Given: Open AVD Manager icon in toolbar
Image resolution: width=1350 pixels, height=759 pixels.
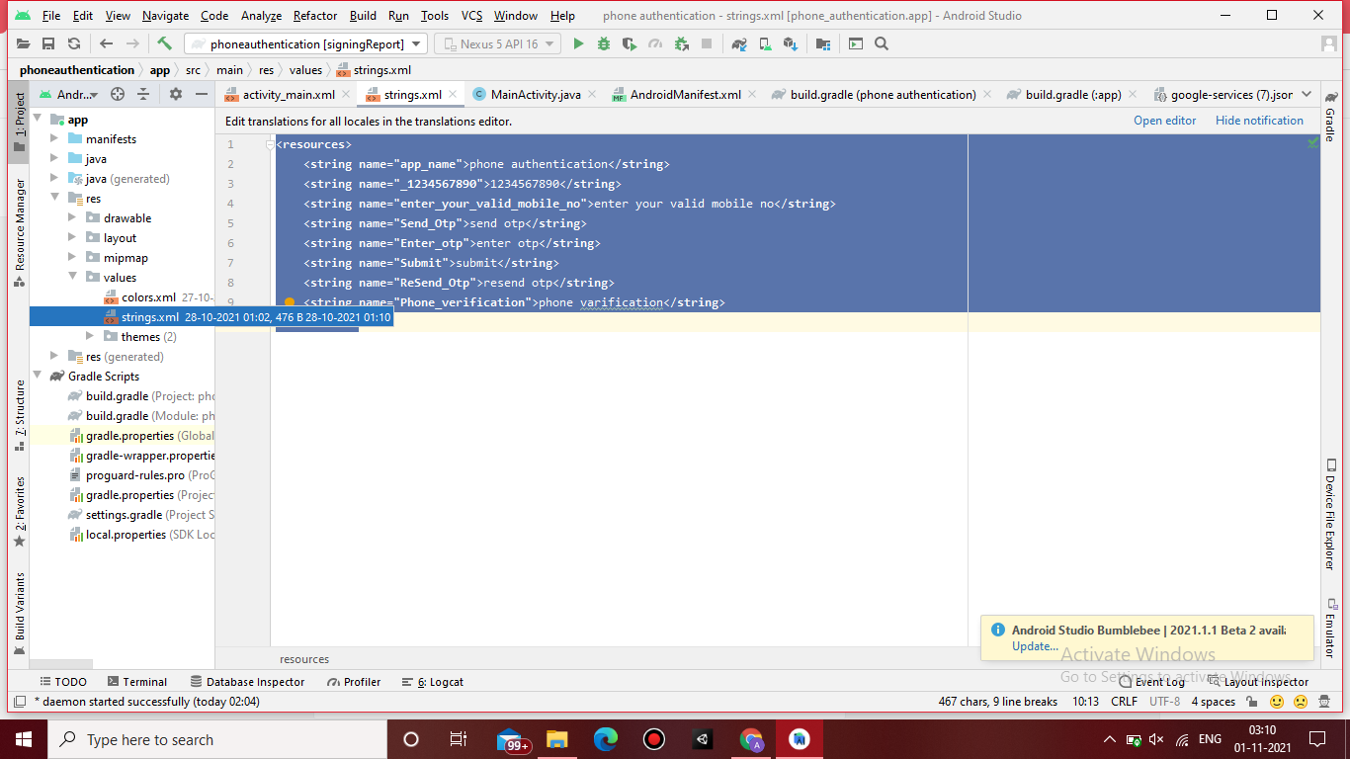Looking at the screenshot, I should pos(765,43).
